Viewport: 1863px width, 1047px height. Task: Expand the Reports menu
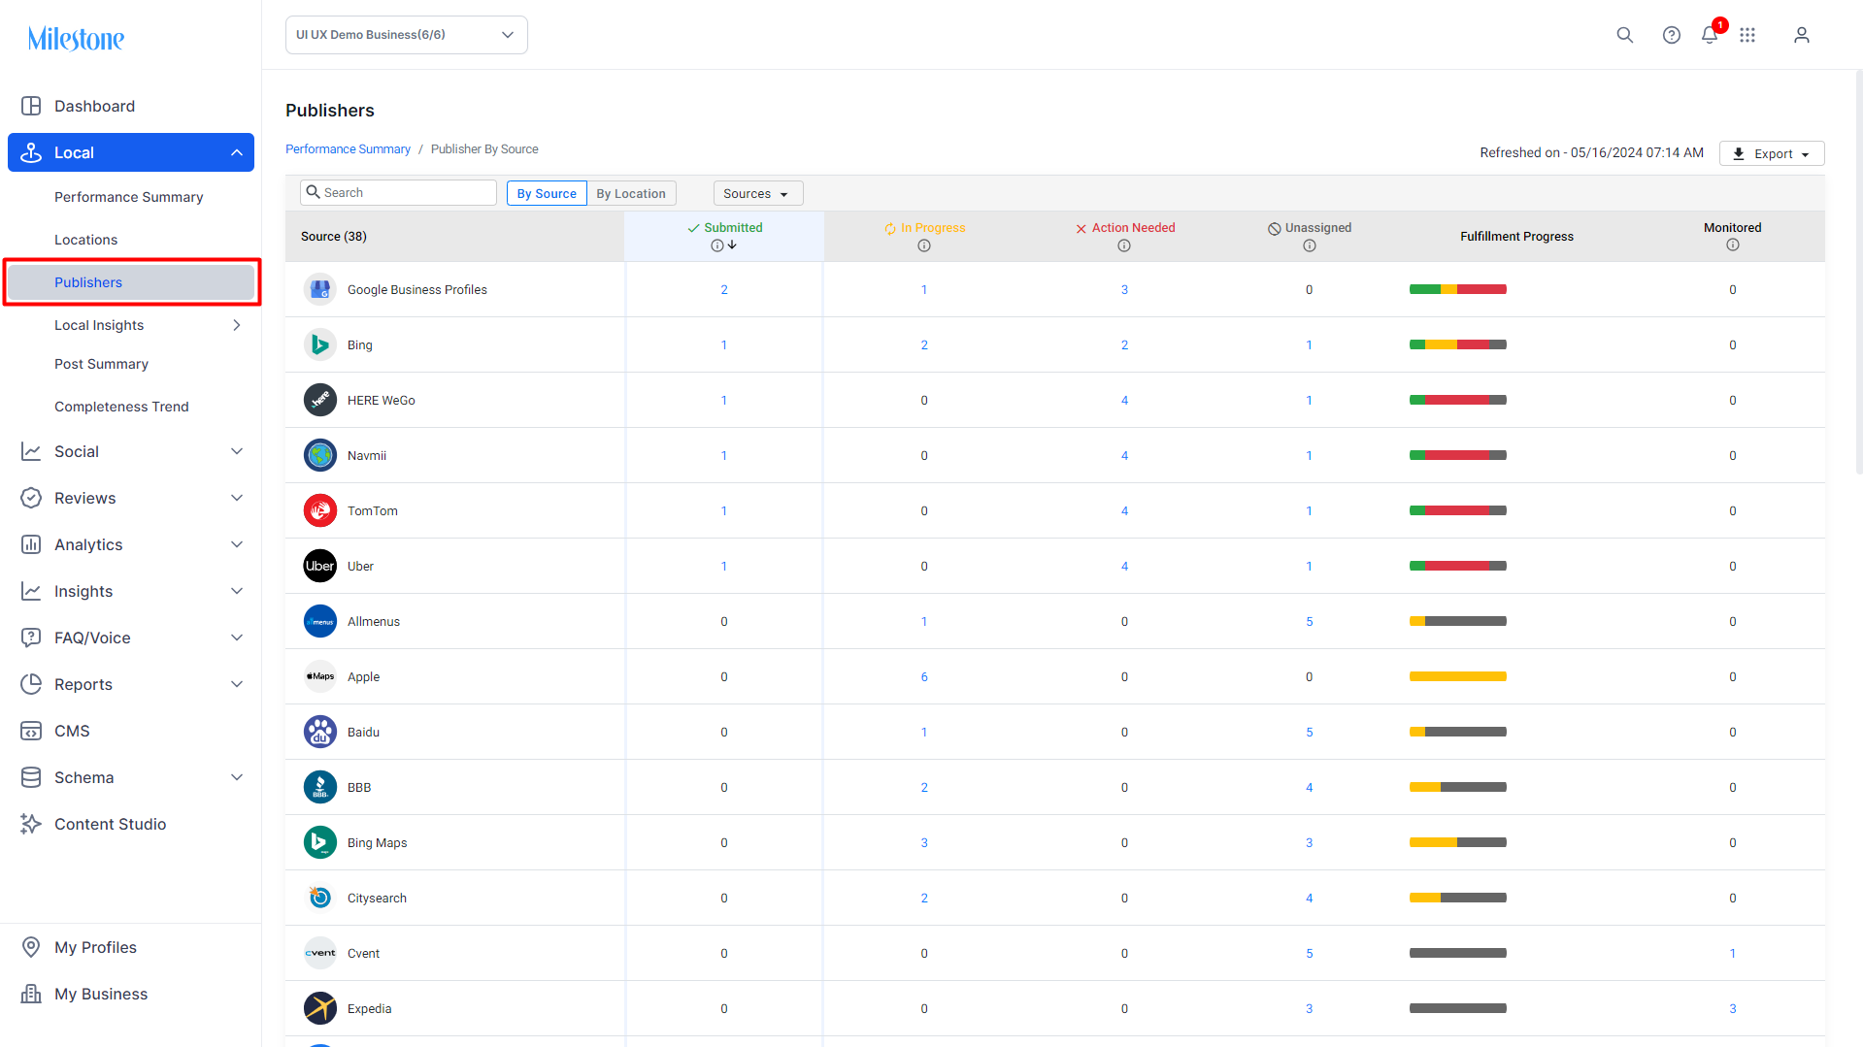[236, 684]
